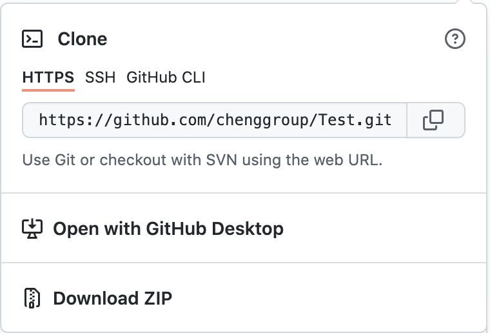Click the help question mark icon

455,39
